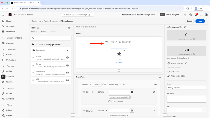The image size is (210, 118).
Task: Open second URL contains operator dropdown
Action: point(102,110)
